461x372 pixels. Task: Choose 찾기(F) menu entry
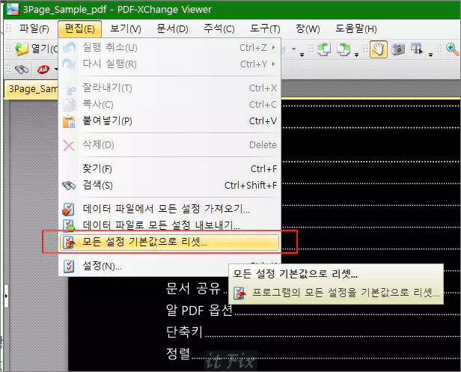170,169
